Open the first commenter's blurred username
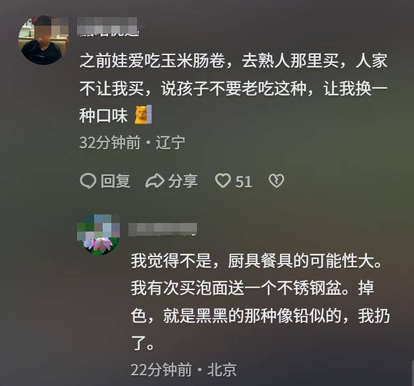Screen dimensions: 414x386 point(108,27)
